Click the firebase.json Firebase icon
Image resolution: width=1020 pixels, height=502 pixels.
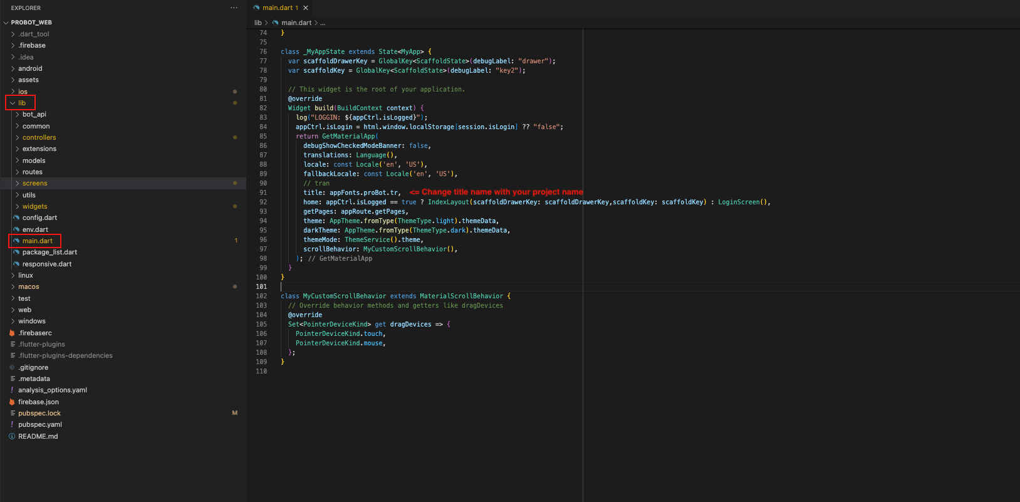pos(12,402)
